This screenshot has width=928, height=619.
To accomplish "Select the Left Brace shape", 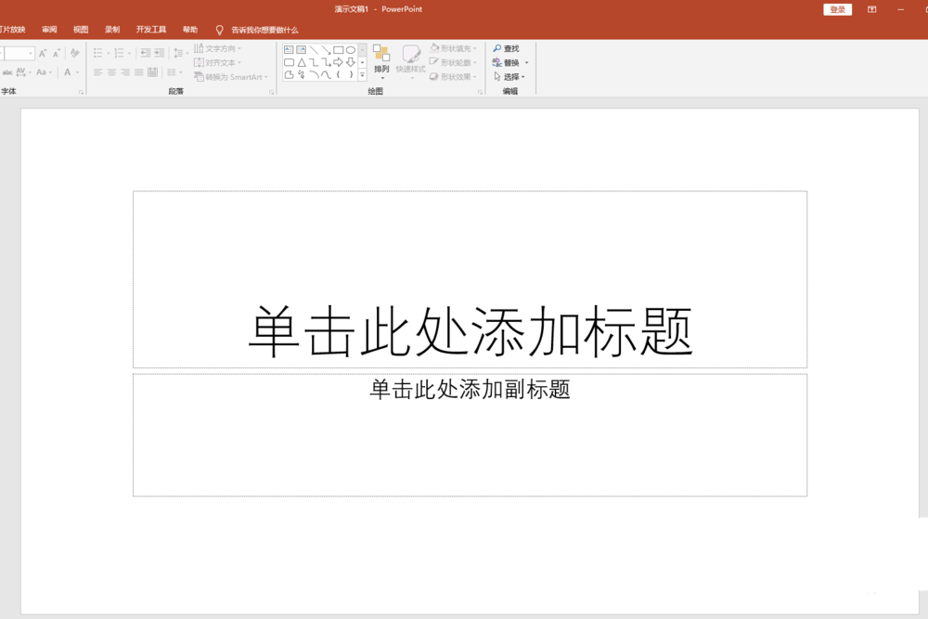I will (x=339, y=74).
